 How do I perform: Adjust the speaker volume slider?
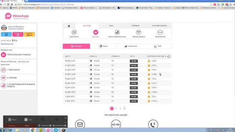tap(61, 125)
